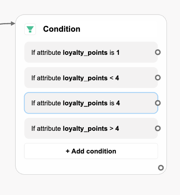The width and height of the screenshot is (180, 195).
Task: Click bold 'loyalty_points' in the first condition
Action: tap(85, 53)
